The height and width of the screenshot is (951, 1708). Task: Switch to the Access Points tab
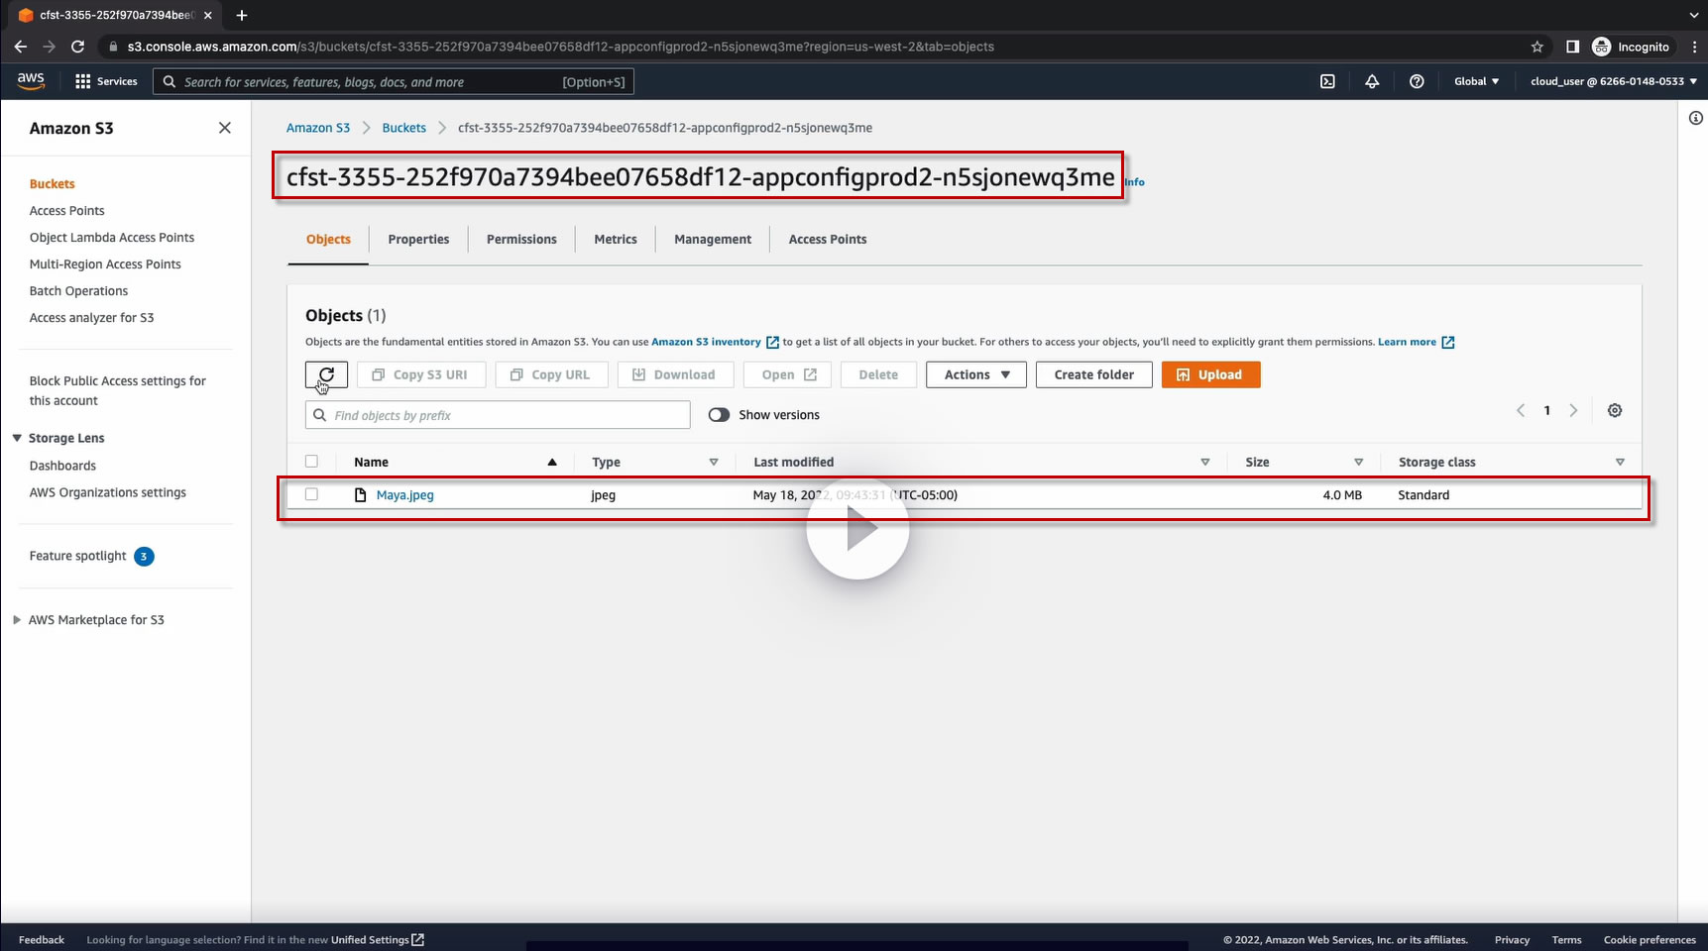tap(828, 240)
